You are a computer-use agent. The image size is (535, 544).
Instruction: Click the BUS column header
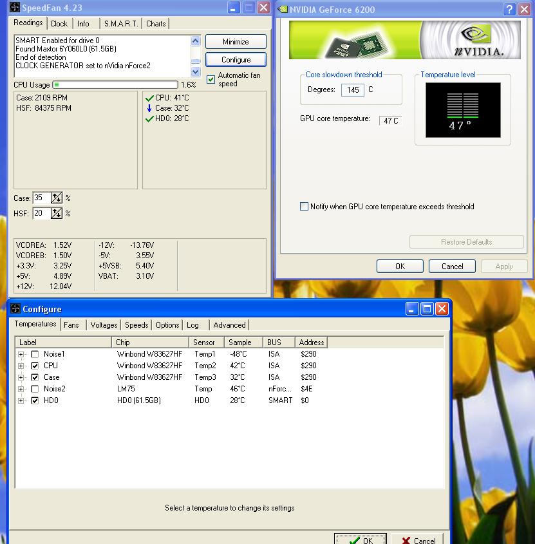(279, 342)
